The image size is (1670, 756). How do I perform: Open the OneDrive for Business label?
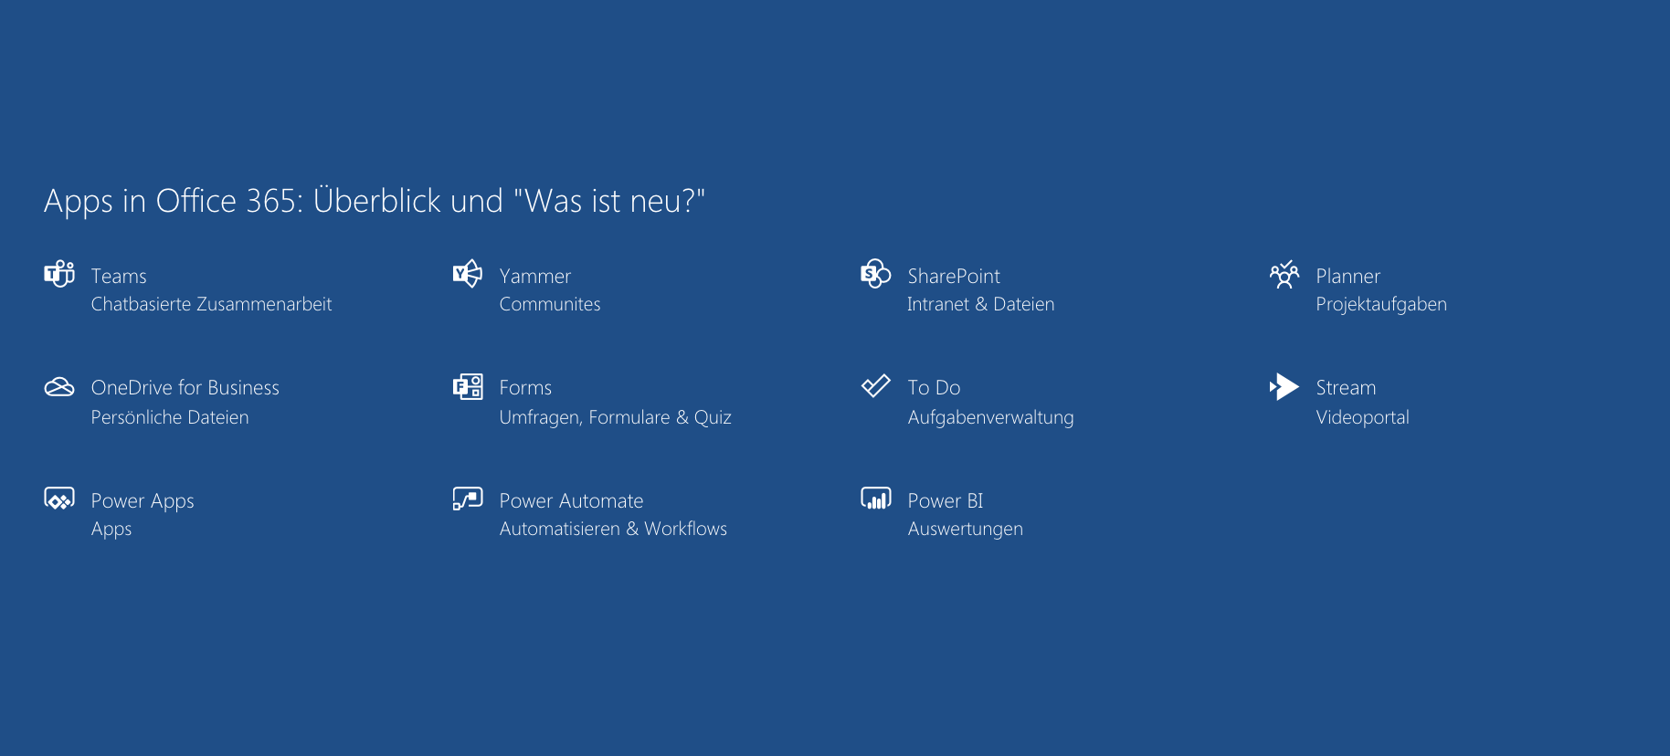pyautogui.click(x=185, y=388)
